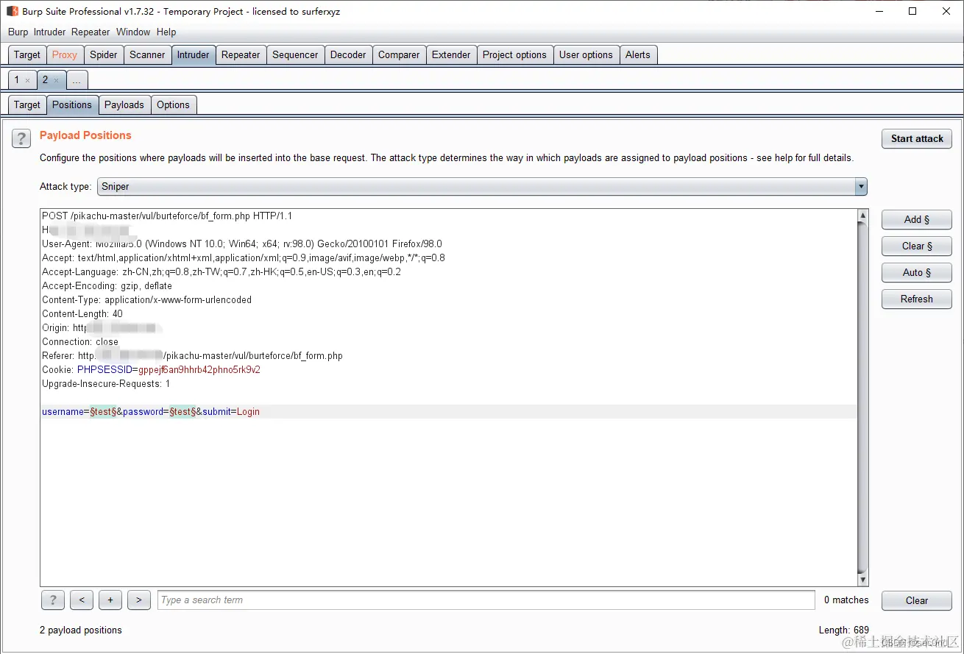Switch to the Scanner tab
964x654 pixels.
click(x=147, y=55)
